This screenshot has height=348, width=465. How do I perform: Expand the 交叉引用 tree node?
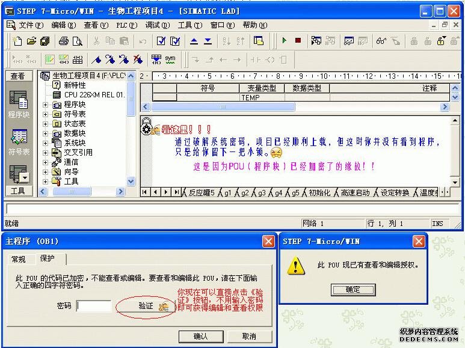[x=45, y=153]
